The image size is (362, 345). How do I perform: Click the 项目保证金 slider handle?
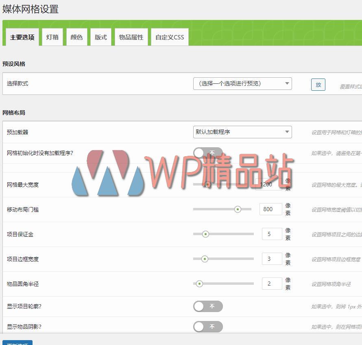point(205,234)
